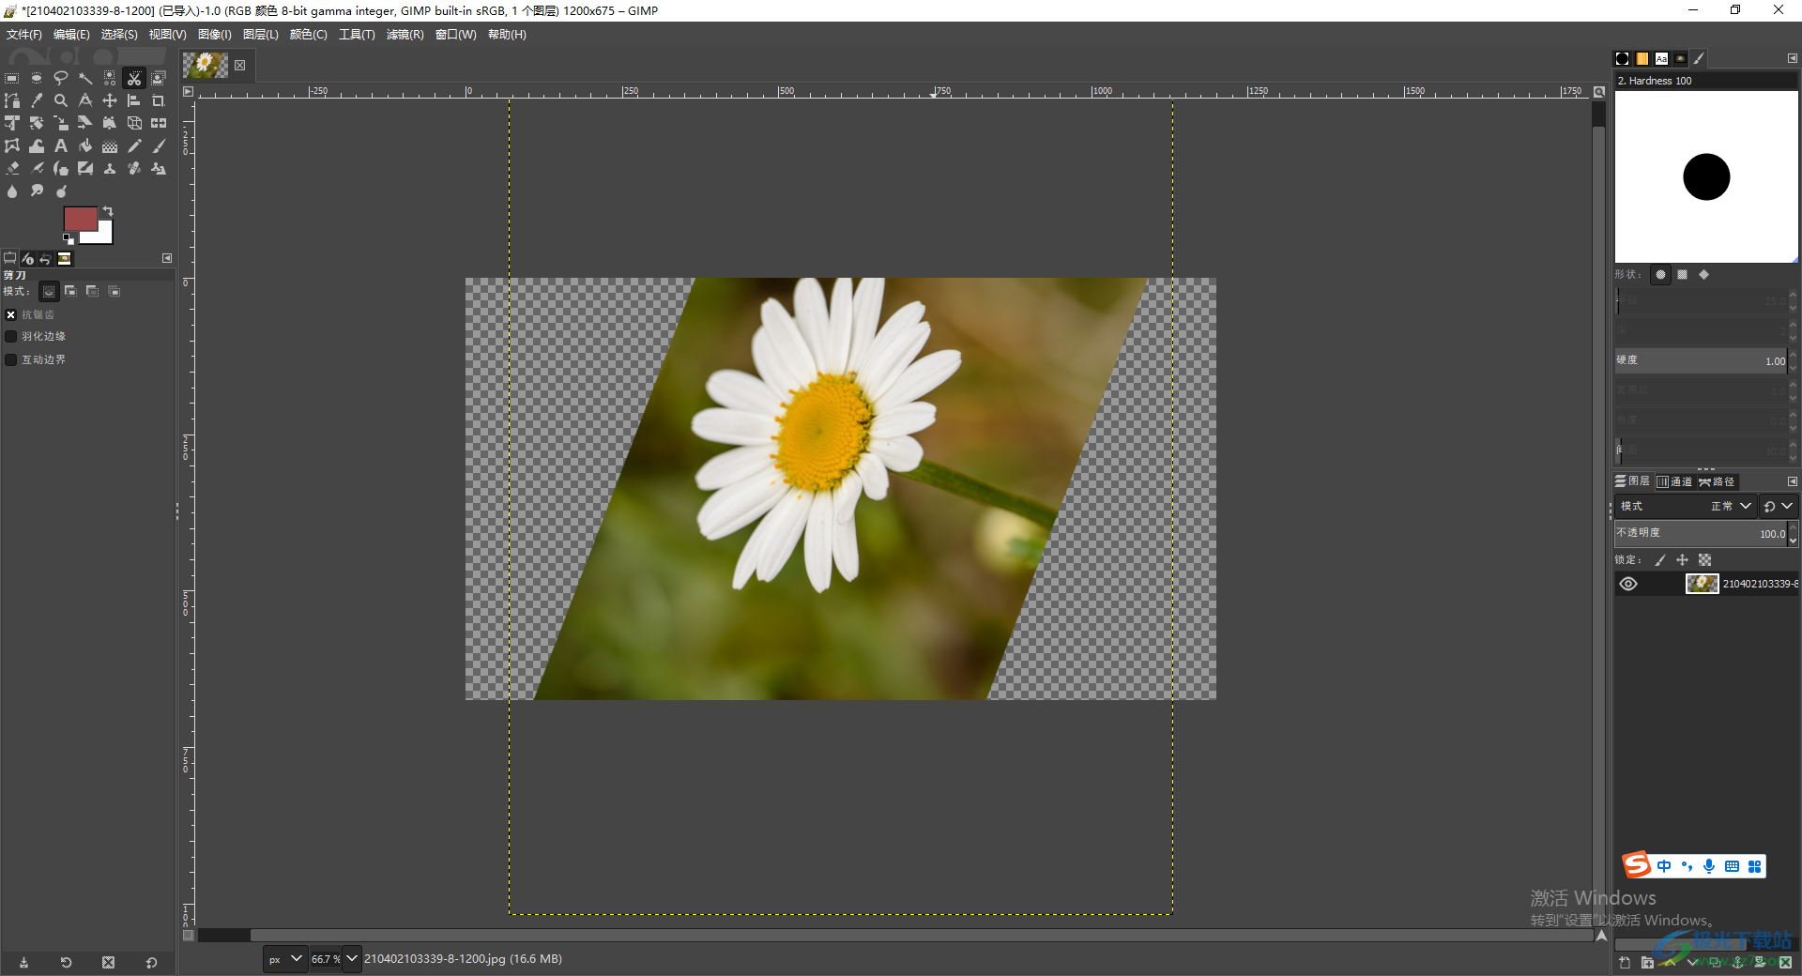Select the Crop tool
This screenshot has width=1802, height=976.
[159, 100]
